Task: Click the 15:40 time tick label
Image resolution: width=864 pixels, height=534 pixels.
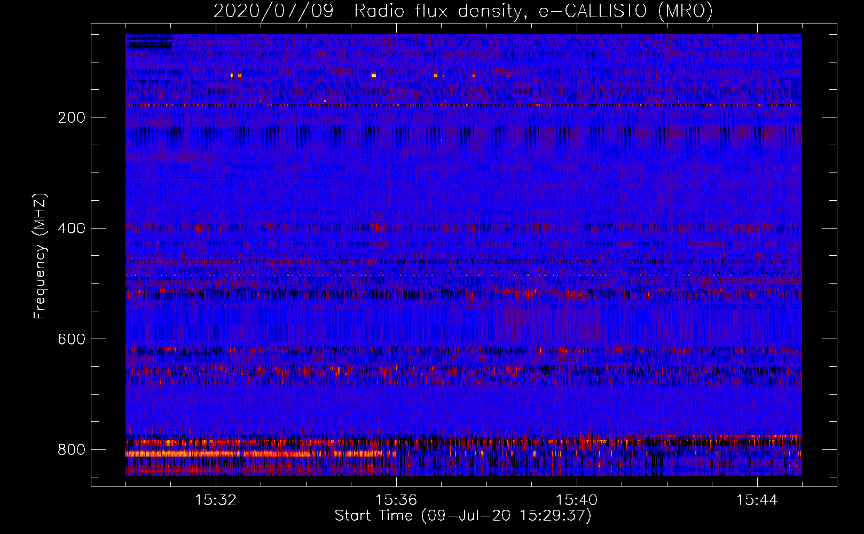Action: click(577, 500)
